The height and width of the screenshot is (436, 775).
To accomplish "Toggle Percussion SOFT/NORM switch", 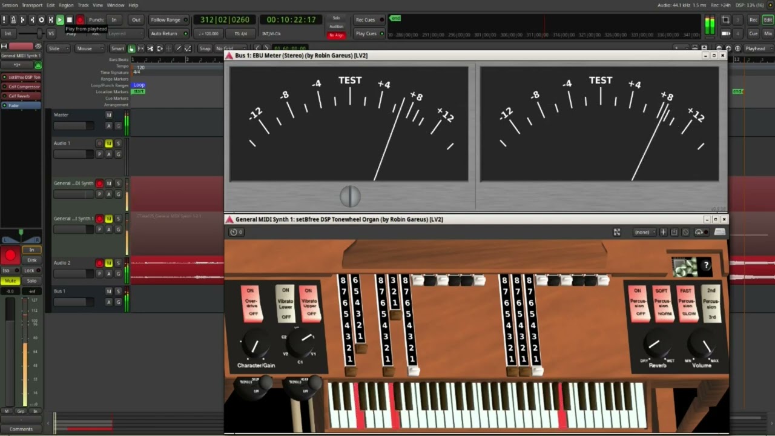I will tap(662, 303).
